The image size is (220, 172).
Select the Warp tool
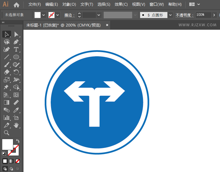pos(16,80)
